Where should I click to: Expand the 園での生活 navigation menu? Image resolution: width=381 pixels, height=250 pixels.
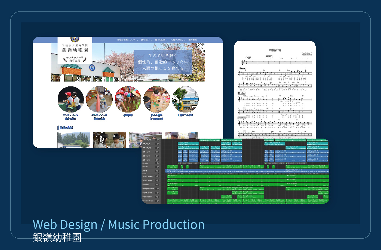click(x=161, y=40)
